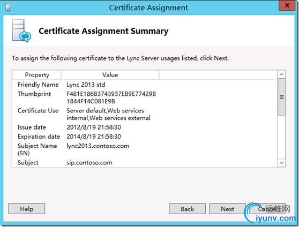
Task: Click value lync2013.contoso.com
Action: click(x=98, y=146)
